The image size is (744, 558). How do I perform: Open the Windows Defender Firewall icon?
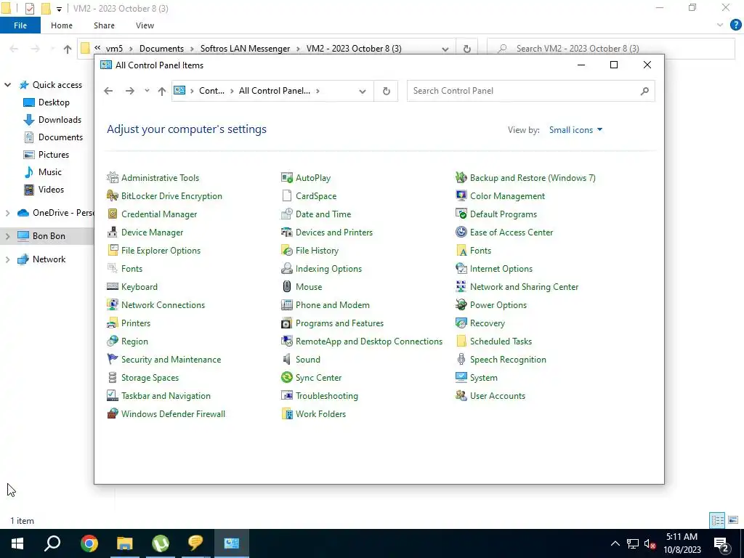(113, 413)
